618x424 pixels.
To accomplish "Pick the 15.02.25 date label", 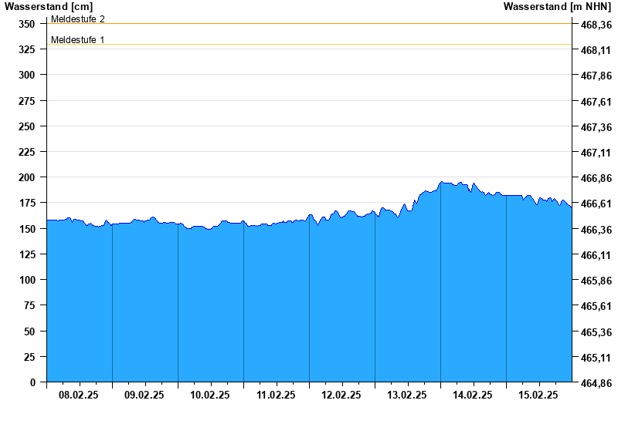I will 538,395.
